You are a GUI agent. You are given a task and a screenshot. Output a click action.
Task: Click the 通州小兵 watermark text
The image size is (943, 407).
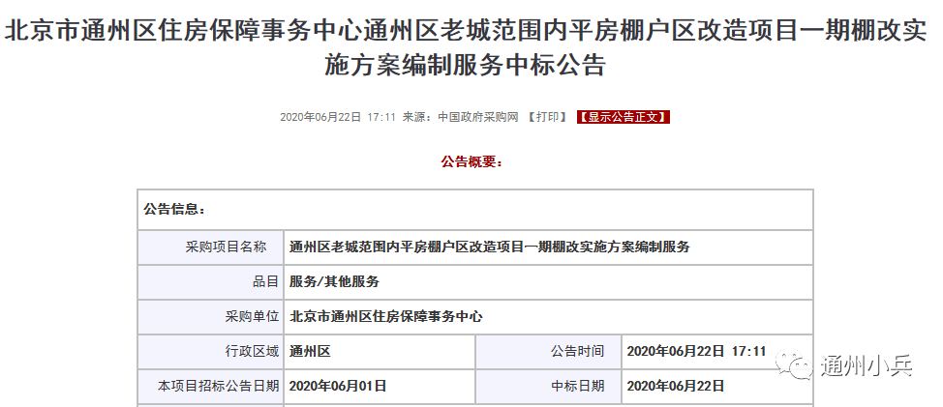(x=866, y=367)
